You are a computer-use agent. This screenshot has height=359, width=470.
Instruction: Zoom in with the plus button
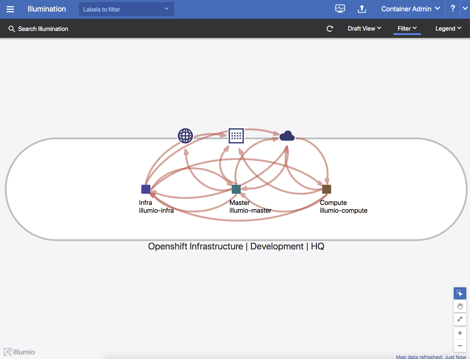[x=460, y=333]
